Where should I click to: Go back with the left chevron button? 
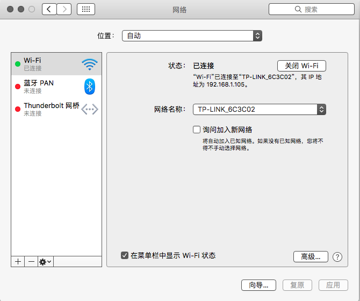pos(49,9)
